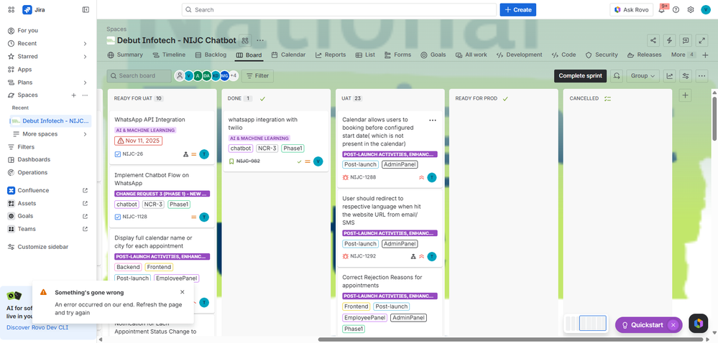Click the share icon near project title
The image size is (718, 343).
(x=653, y=40)
